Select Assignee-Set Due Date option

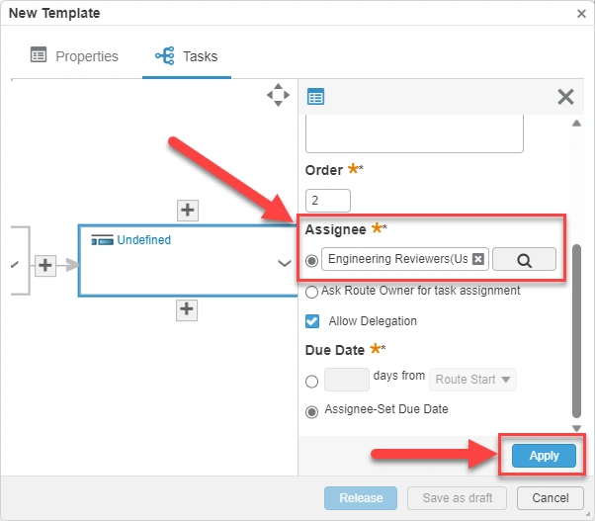pyautogui.click(x=312, y=411)
